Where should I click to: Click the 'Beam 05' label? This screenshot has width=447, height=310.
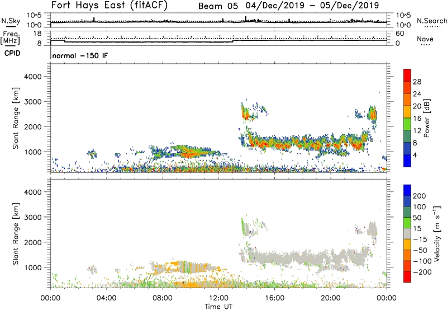(218, 6)
